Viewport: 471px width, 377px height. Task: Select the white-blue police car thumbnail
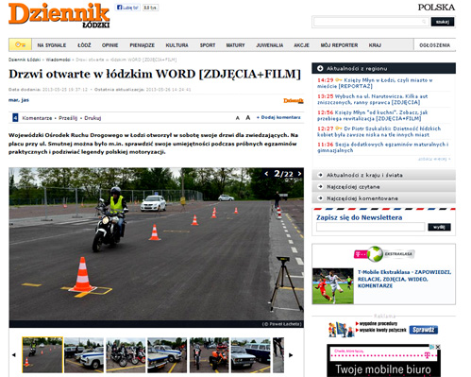click(x=84, y=355)
